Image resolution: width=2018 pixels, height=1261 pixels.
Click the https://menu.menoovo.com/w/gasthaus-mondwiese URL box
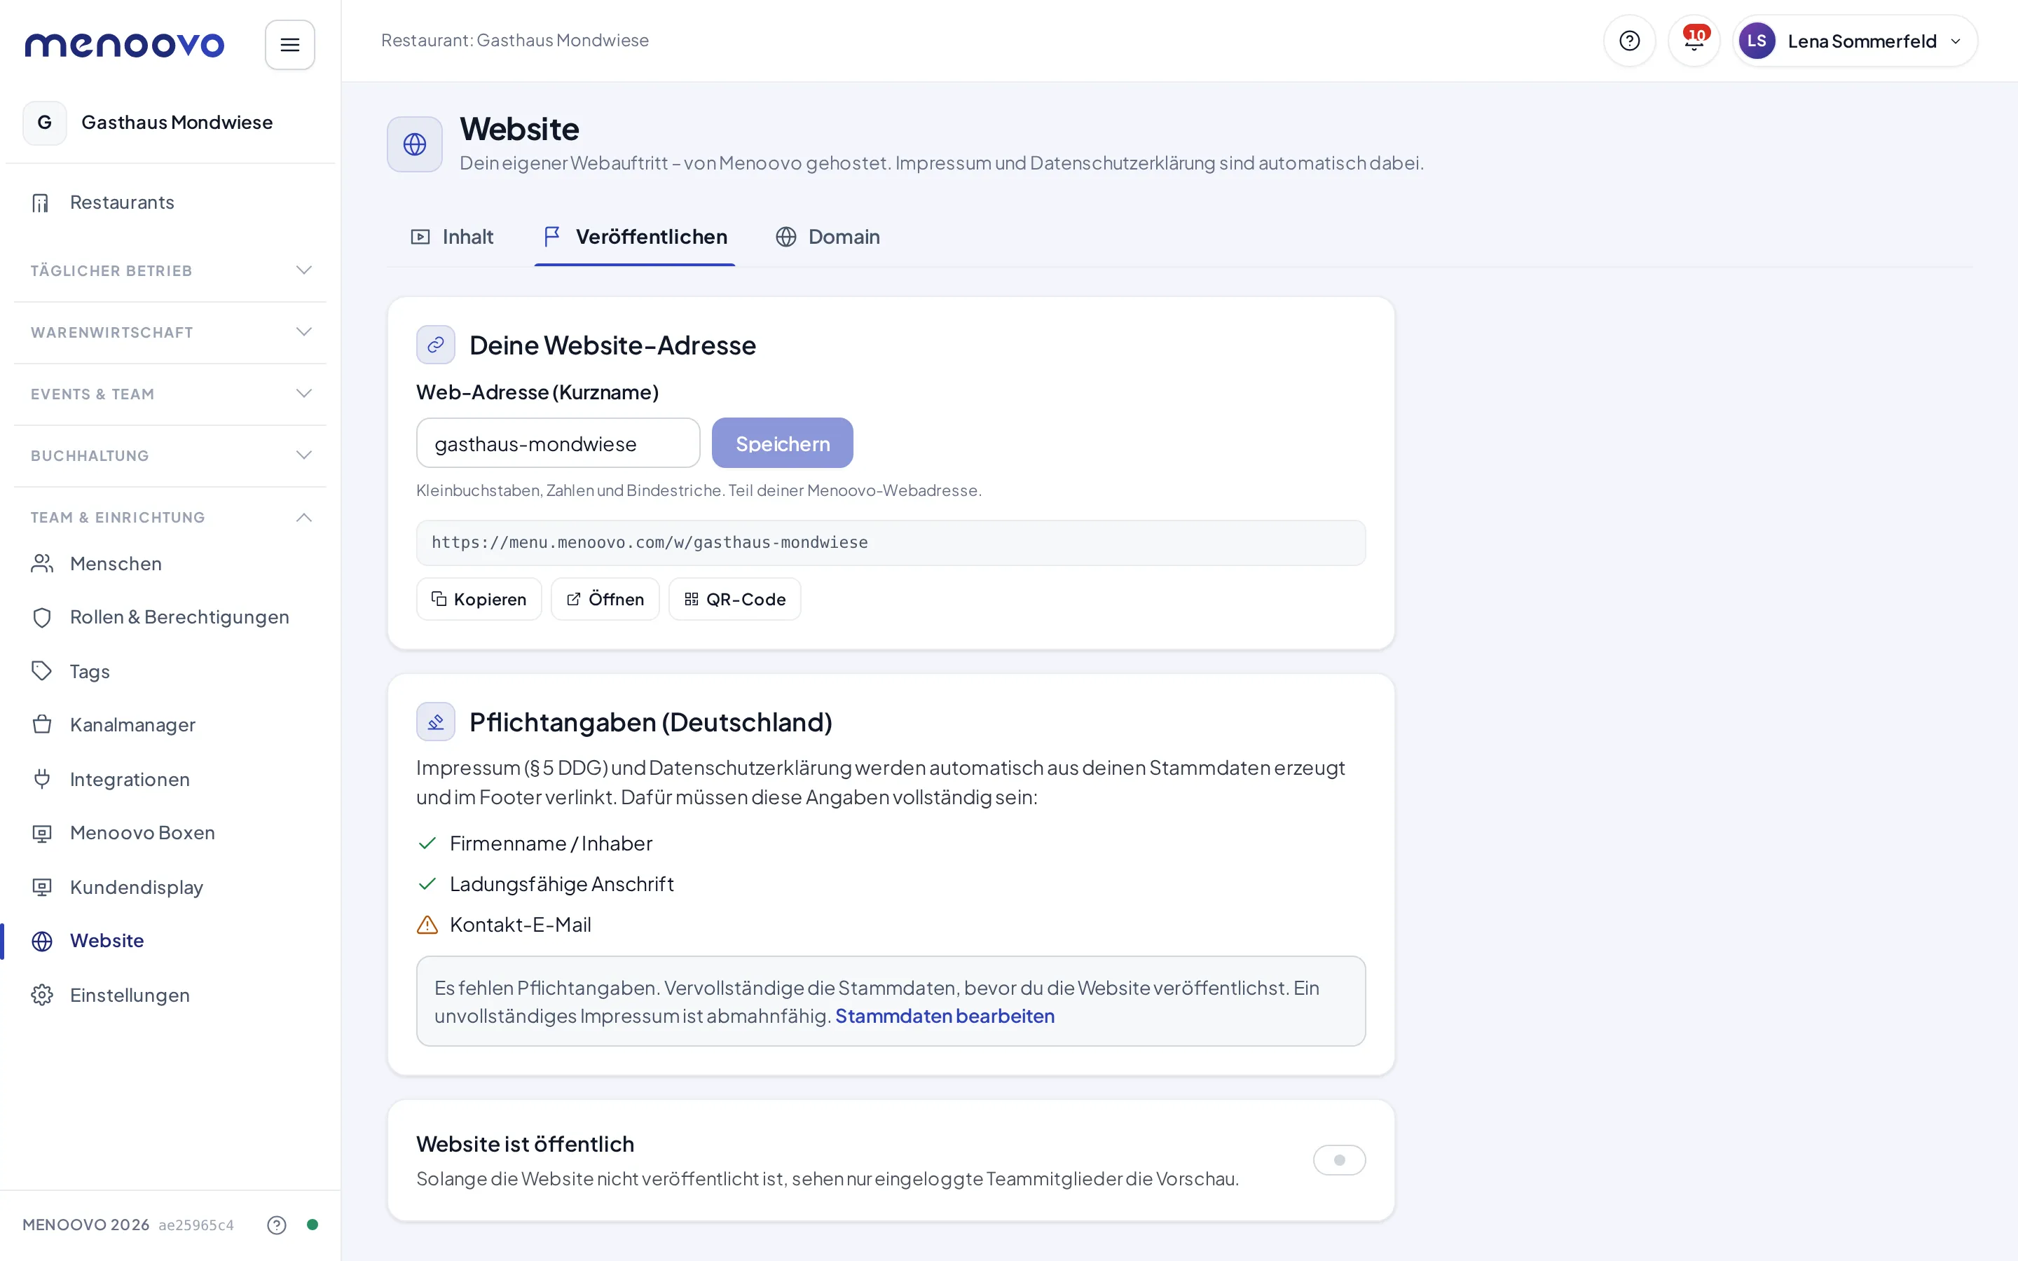(891, 543)
